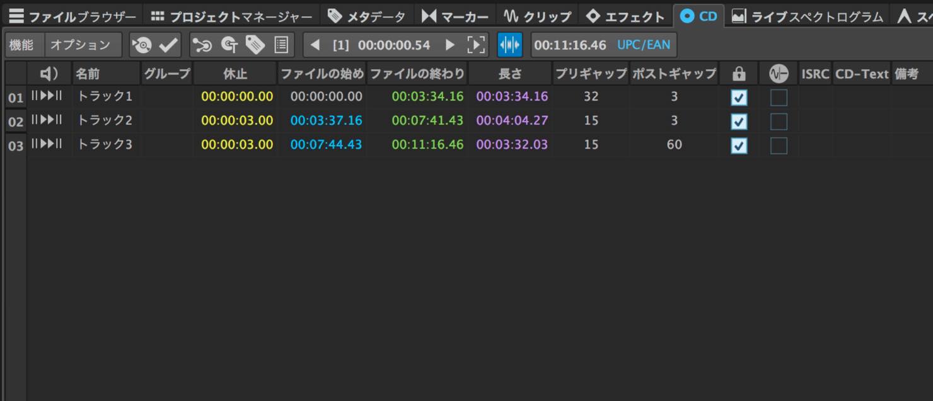Click the CD wizard icon

click(202, 45)
